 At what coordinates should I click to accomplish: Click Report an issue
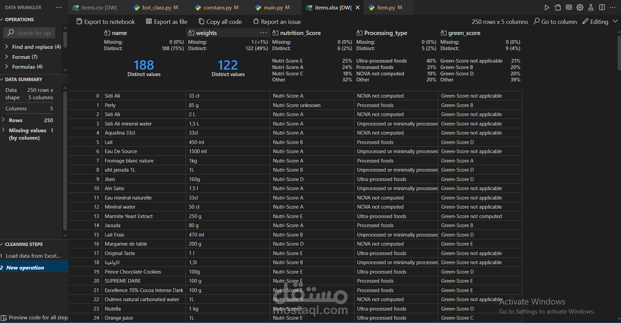point(277,22)
